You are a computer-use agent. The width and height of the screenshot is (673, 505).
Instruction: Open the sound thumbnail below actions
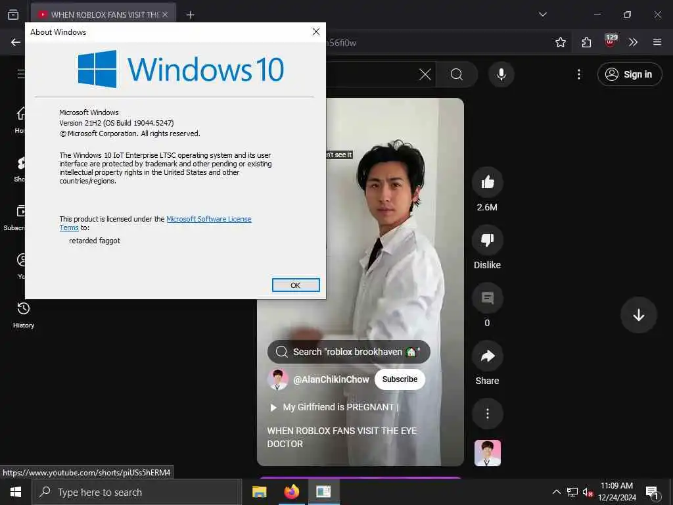coord(487,452)
